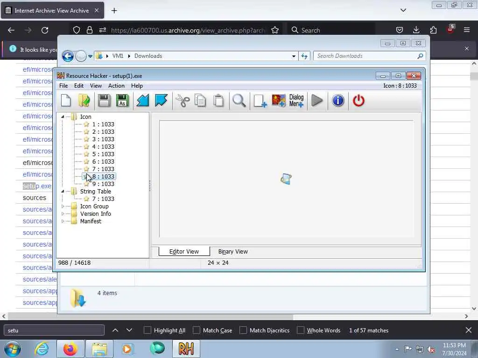
Task: Expand the Icon Group folder
Action: coord(63,207)
